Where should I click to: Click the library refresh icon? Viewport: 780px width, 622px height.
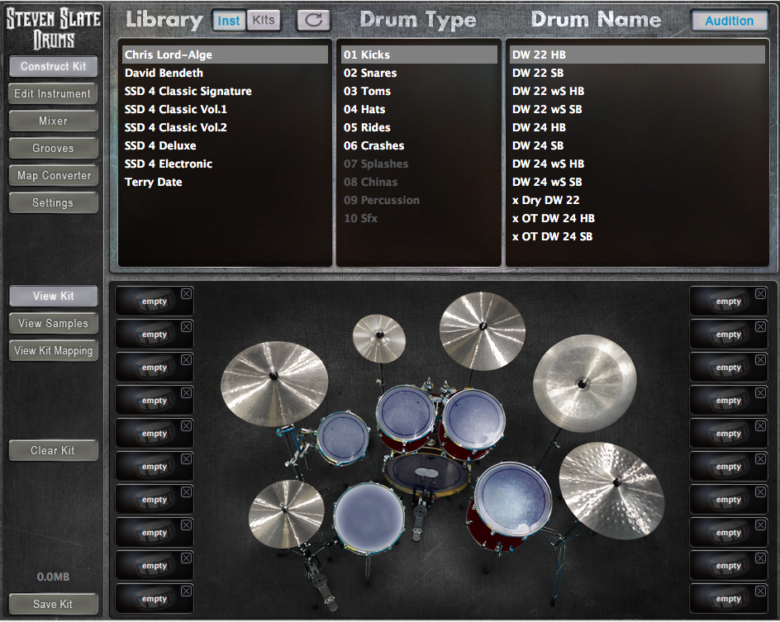(x=313, y=21)
